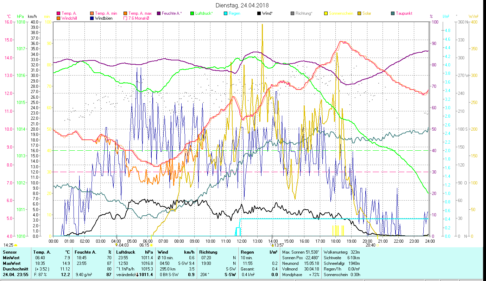Click the average temperature value 11.12
486x281 pixels.
coord(65,269)
